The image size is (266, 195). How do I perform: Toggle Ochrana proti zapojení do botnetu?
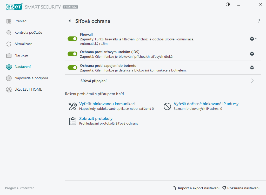click(x=72, y=68)
